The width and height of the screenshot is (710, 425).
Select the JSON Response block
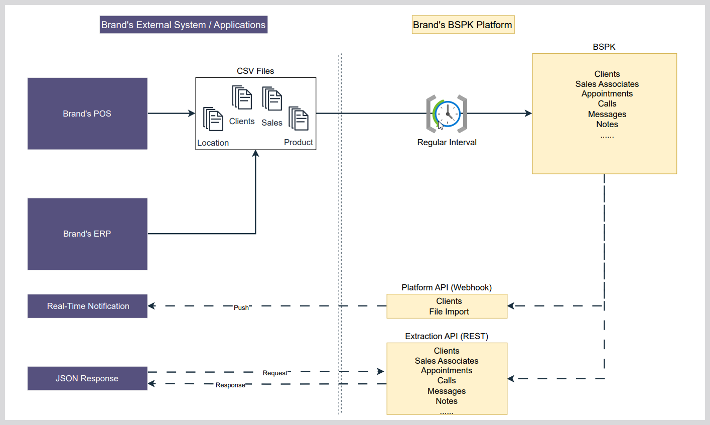point(87,378)
